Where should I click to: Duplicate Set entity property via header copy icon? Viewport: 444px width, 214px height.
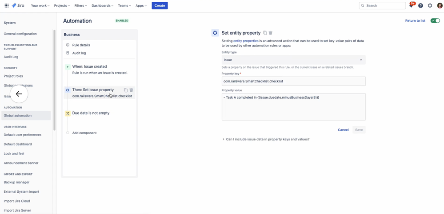(x=265, y=33)
